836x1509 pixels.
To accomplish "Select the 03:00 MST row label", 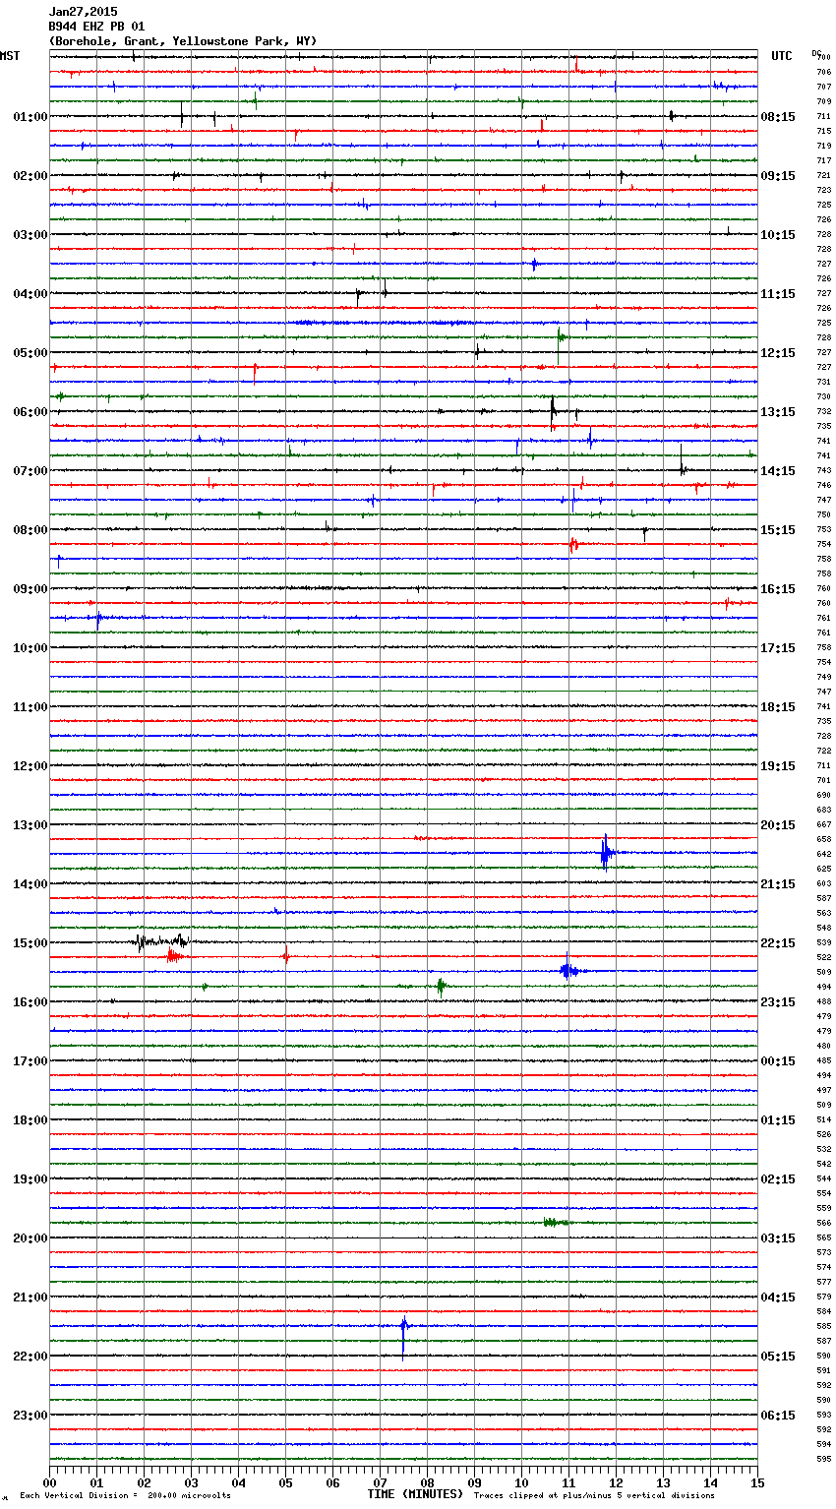I will point(30,235).
